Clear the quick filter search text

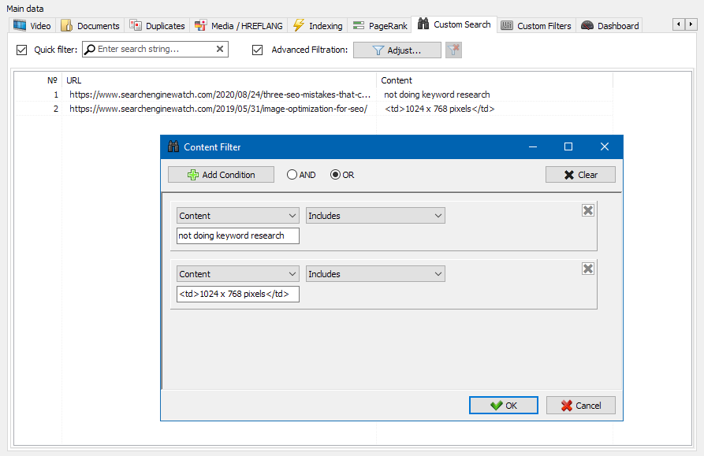(220, 50)
